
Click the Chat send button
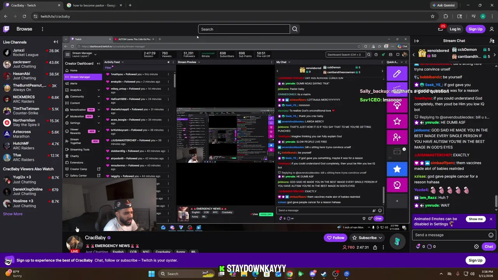coord(489,247)
